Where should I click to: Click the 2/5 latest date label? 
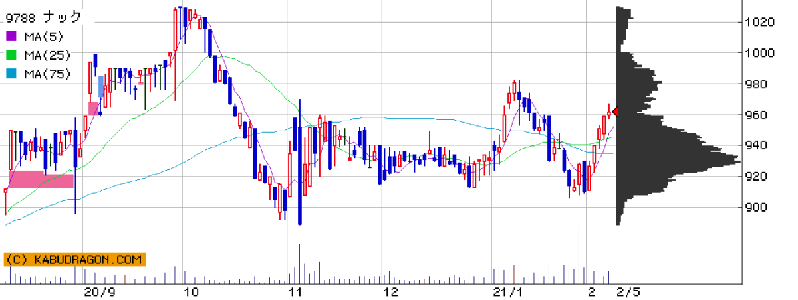(629, 292)
